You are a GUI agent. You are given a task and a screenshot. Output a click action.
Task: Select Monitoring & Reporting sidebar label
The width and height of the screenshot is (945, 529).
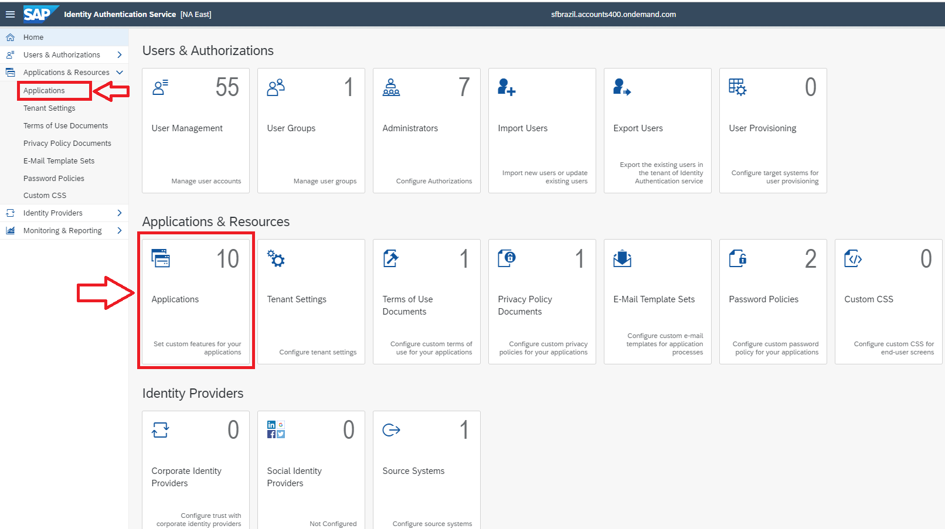tap(63, 230)
